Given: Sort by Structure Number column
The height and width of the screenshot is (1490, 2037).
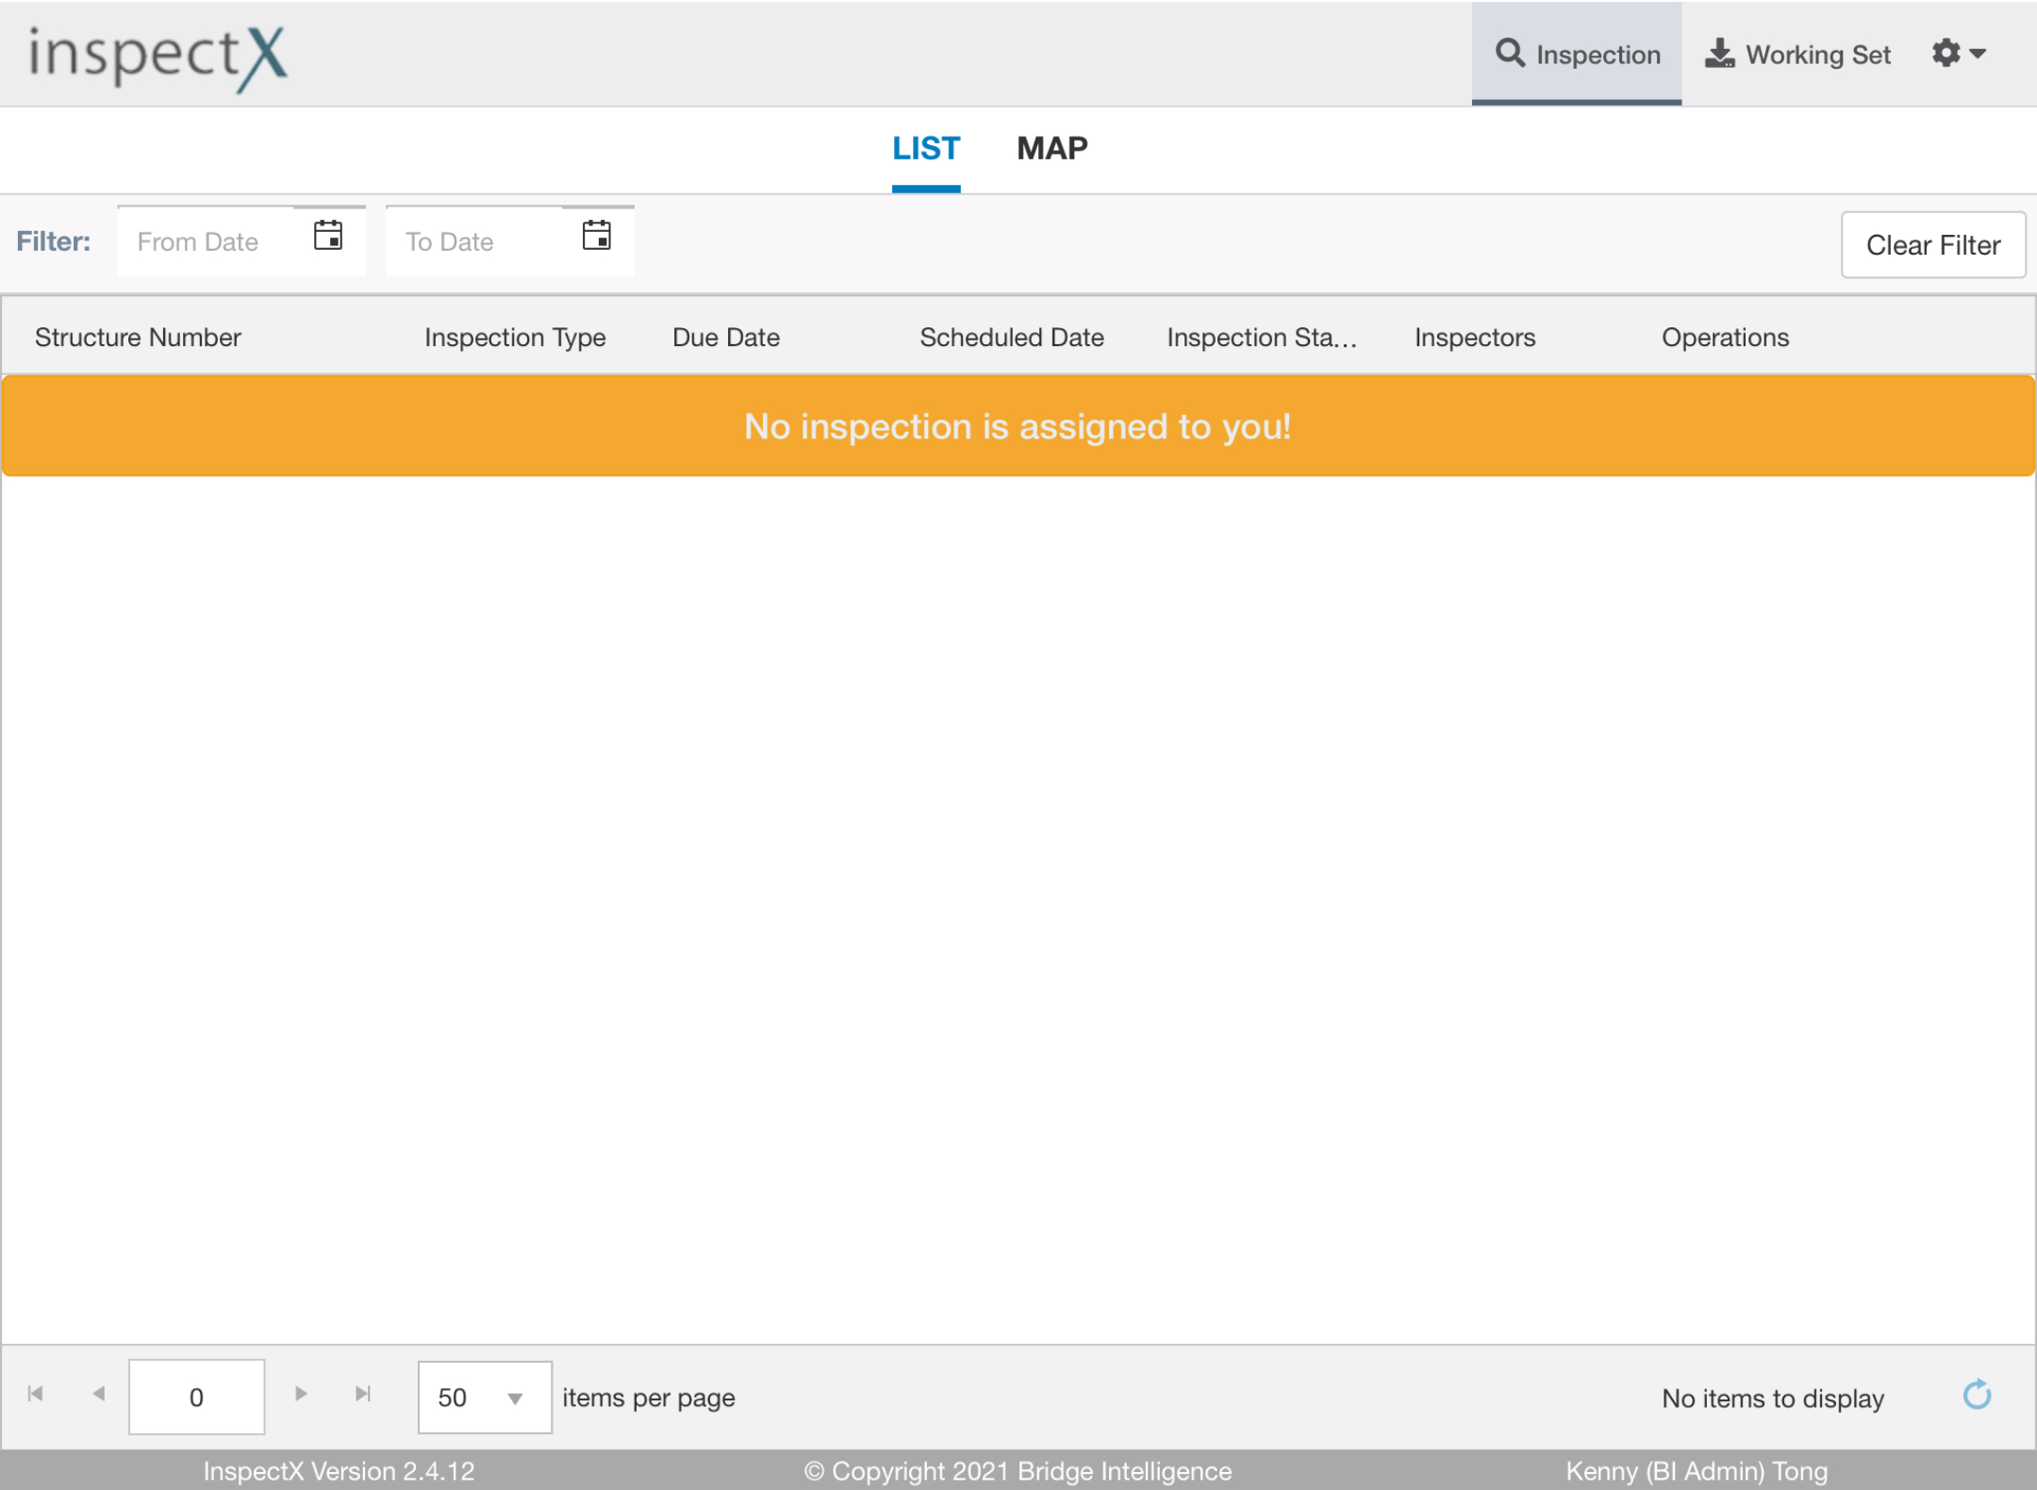Looking at the screenshot, I should (x=138, y=338).
